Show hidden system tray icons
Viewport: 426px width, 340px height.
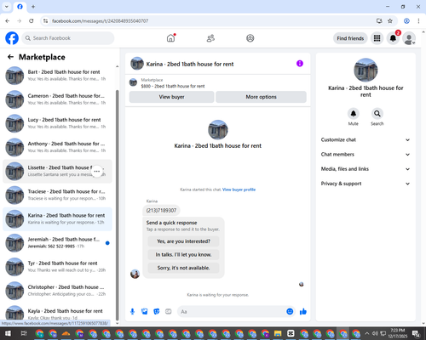pyautogui.click(x=367, y=333)
